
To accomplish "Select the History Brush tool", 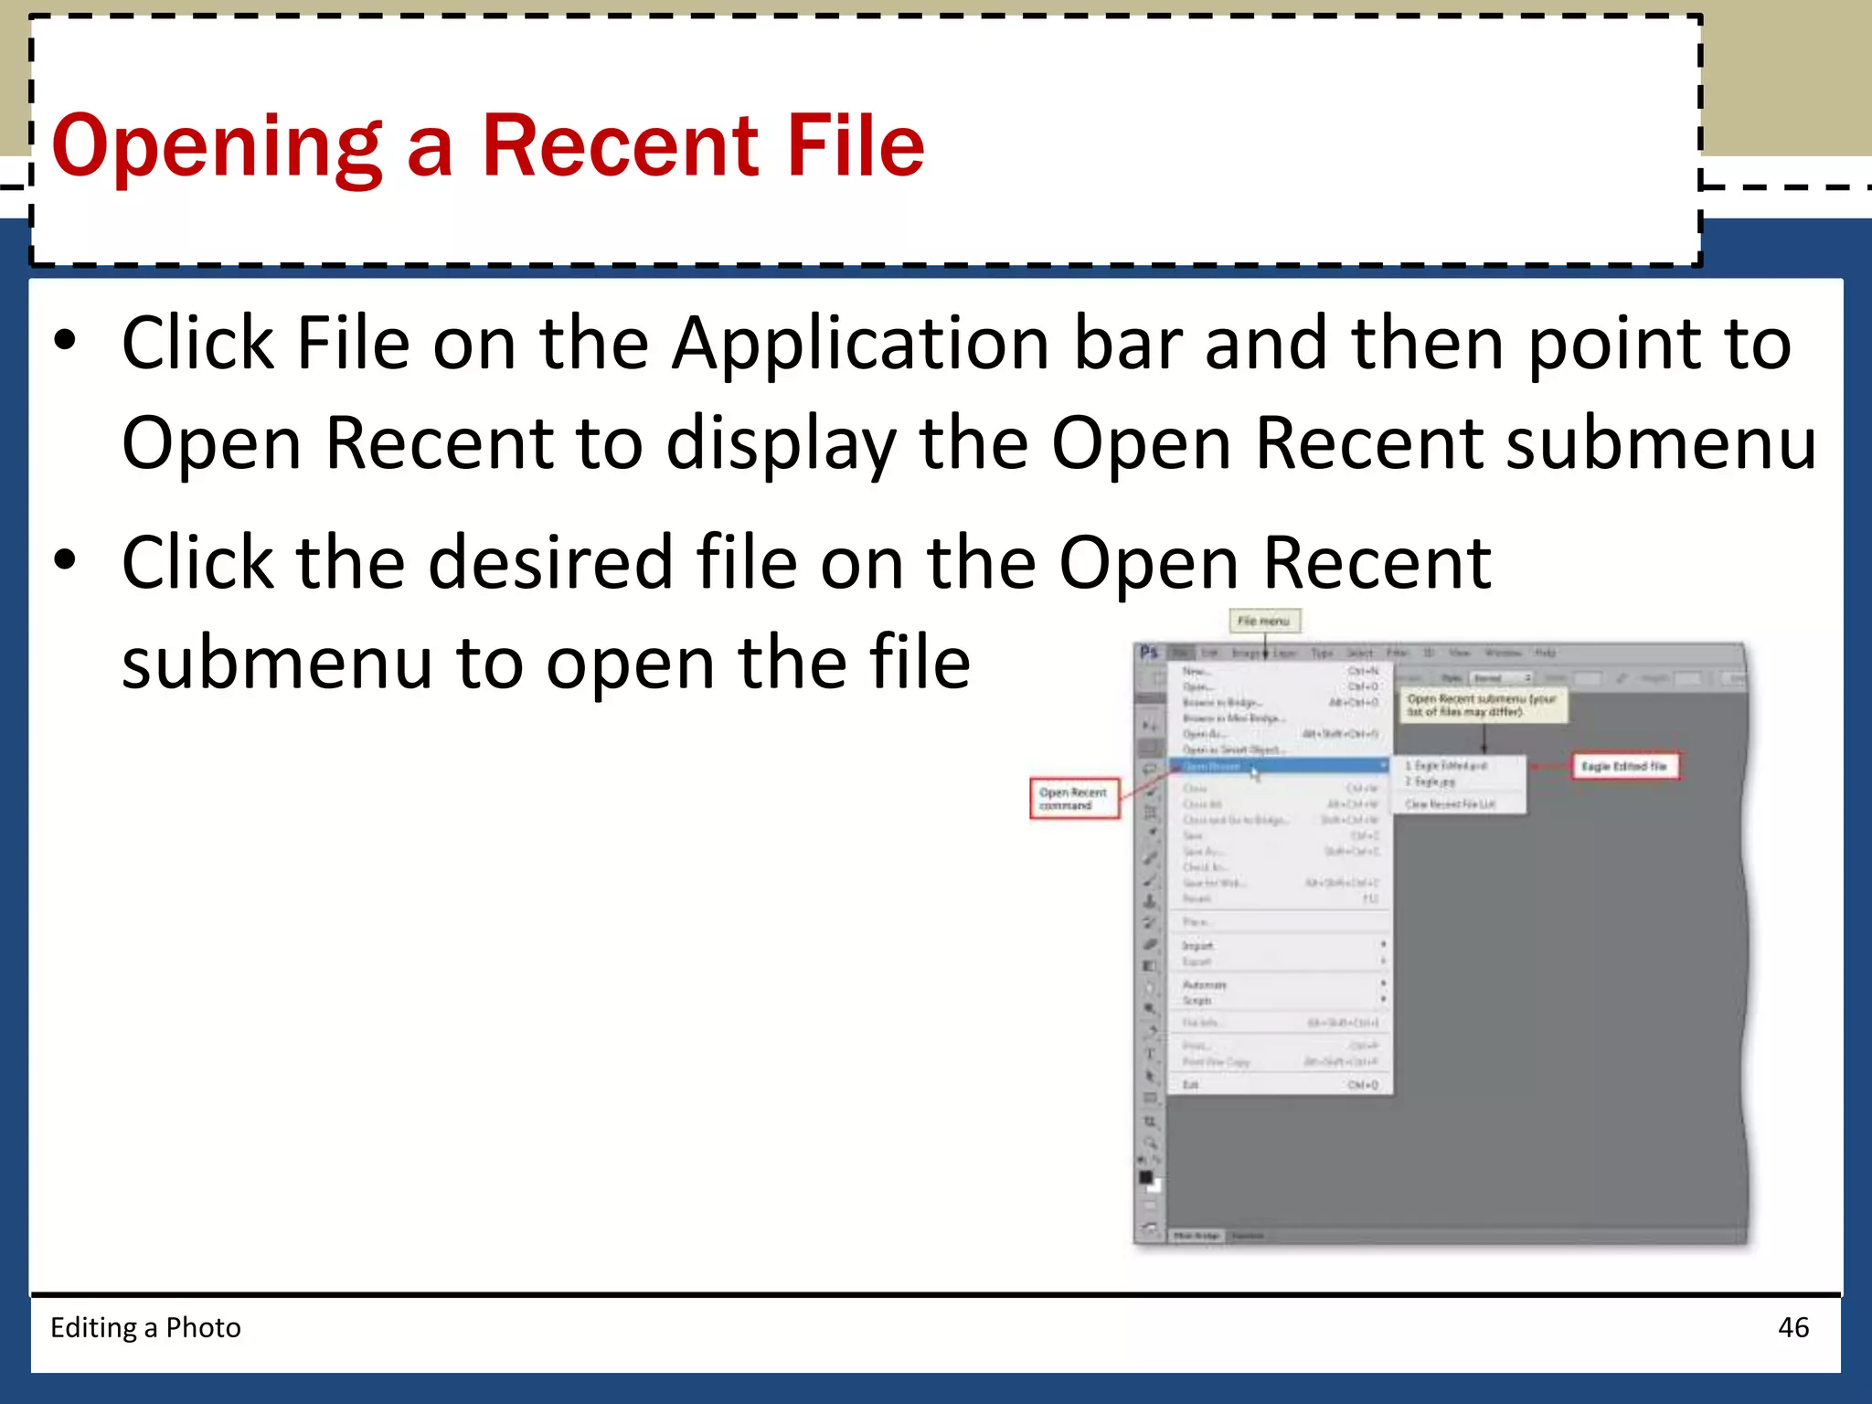I will [1150, 921].
